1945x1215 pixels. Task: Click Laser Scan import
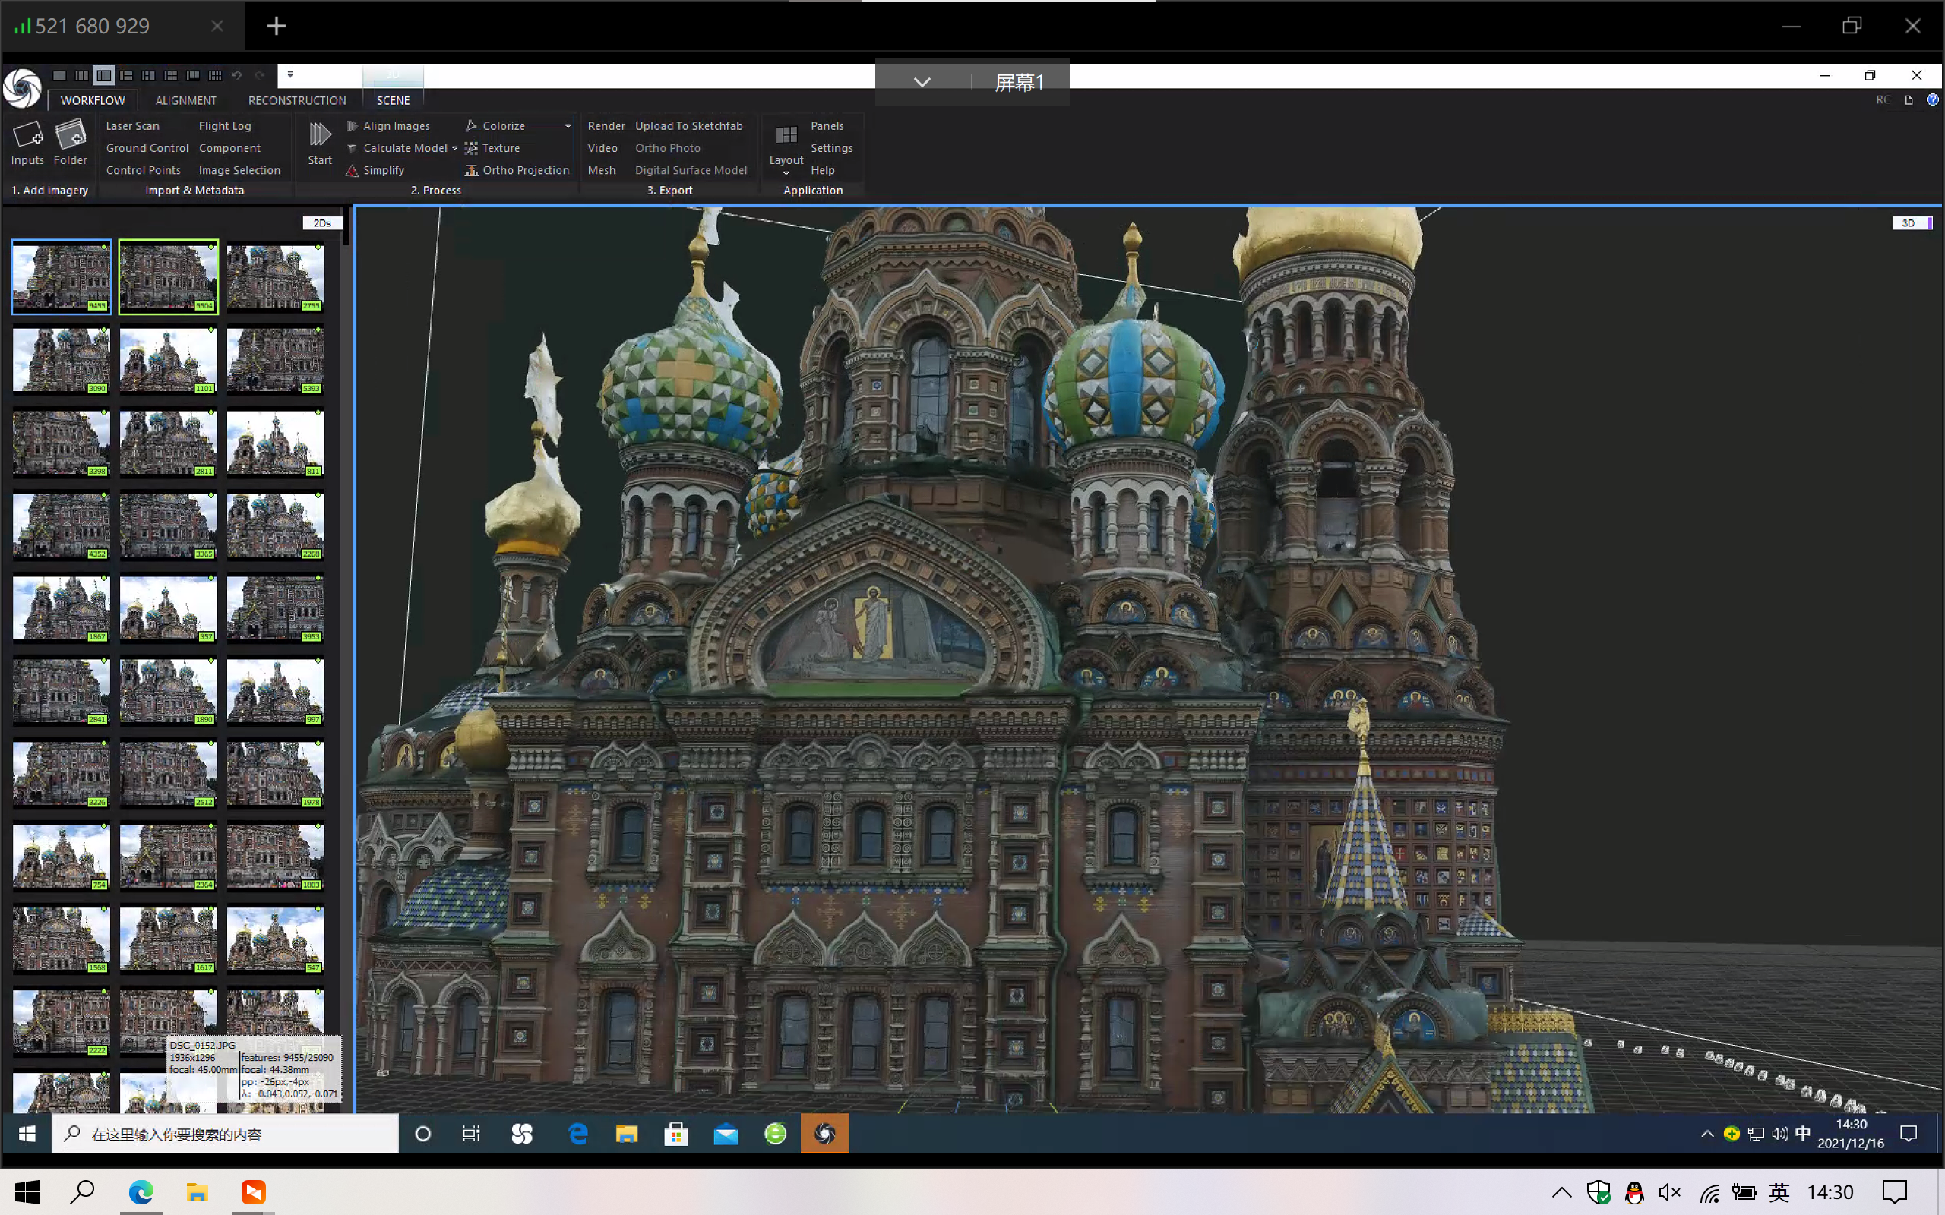pos(133,125)
